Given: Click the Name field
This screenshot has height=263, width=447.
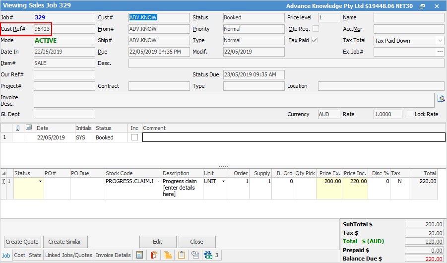Looking at the screenshot, I should click(409, 17).
